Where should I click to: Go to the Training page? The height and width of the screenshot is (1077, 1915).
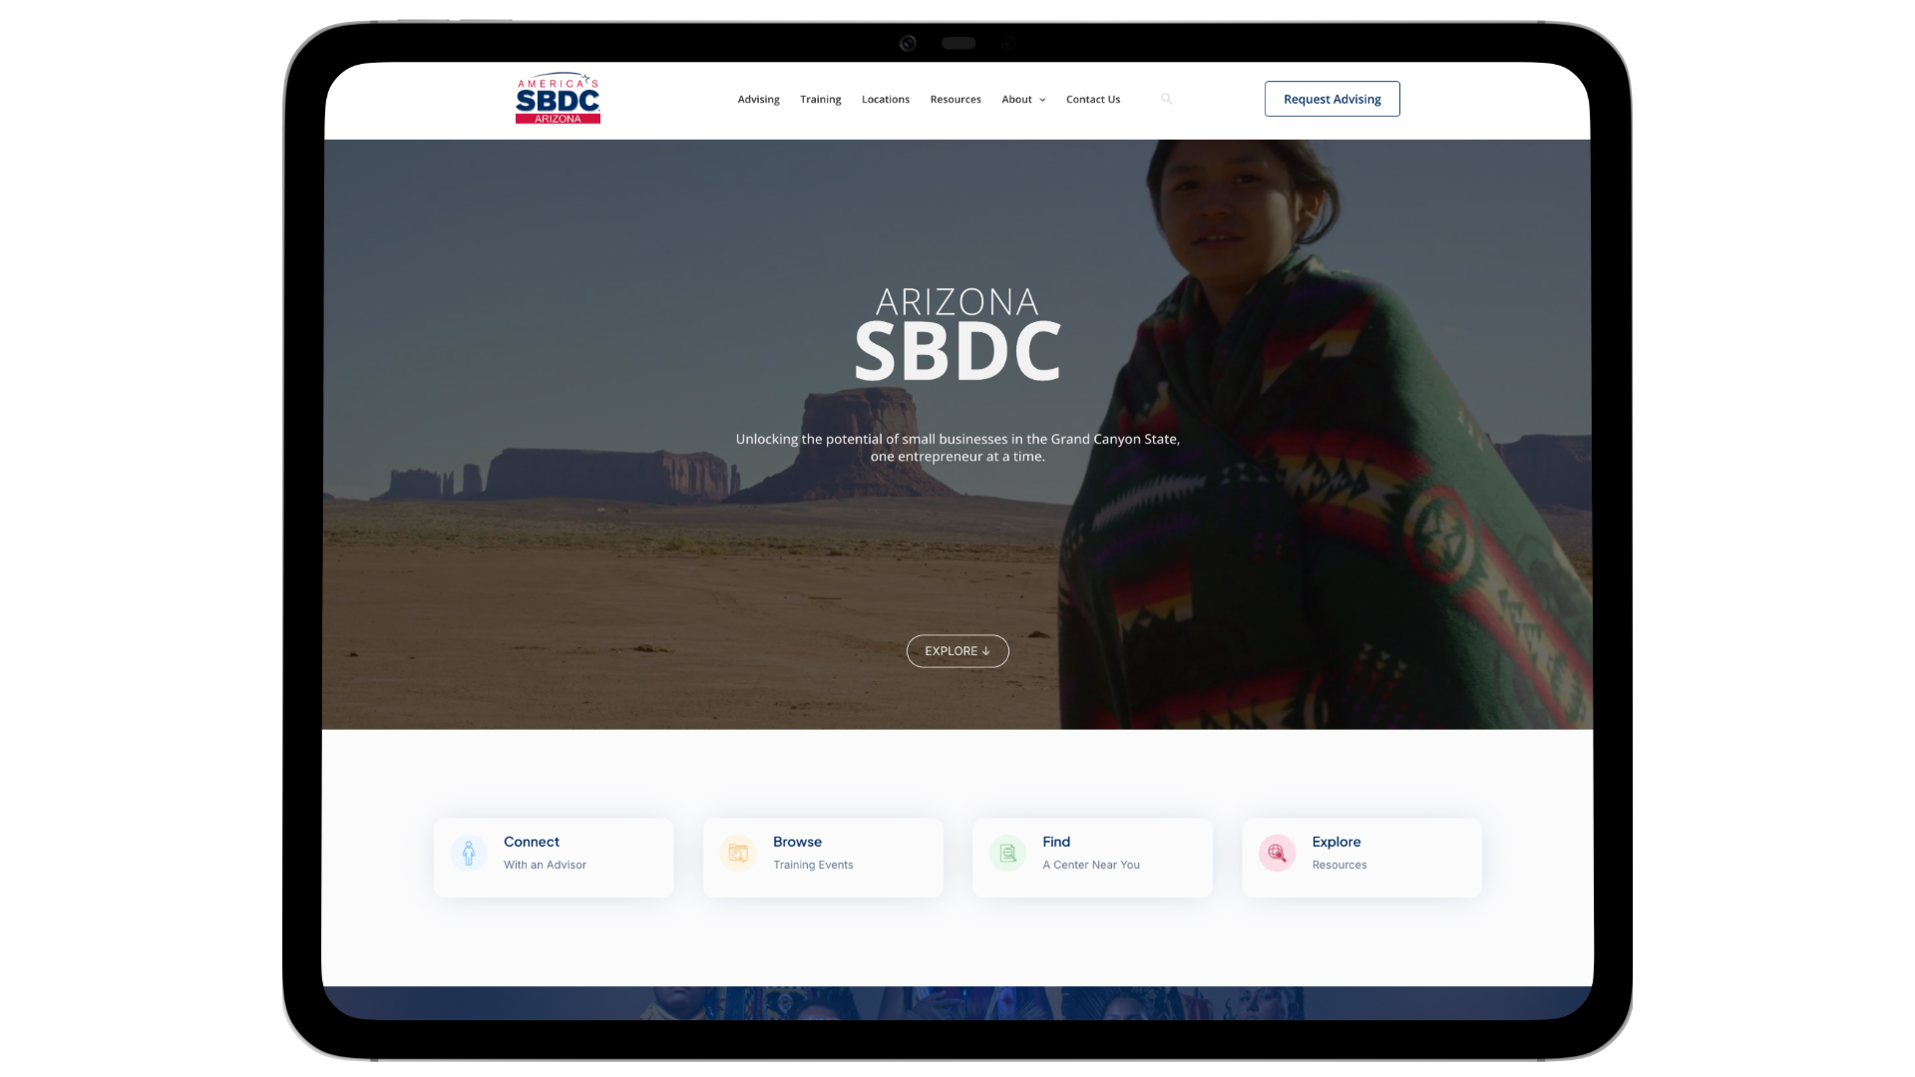pyautogui.click(x=821, y=100)
